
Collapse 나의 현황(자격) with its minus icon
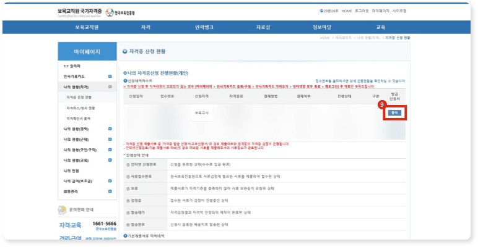(x=110, y=87)
